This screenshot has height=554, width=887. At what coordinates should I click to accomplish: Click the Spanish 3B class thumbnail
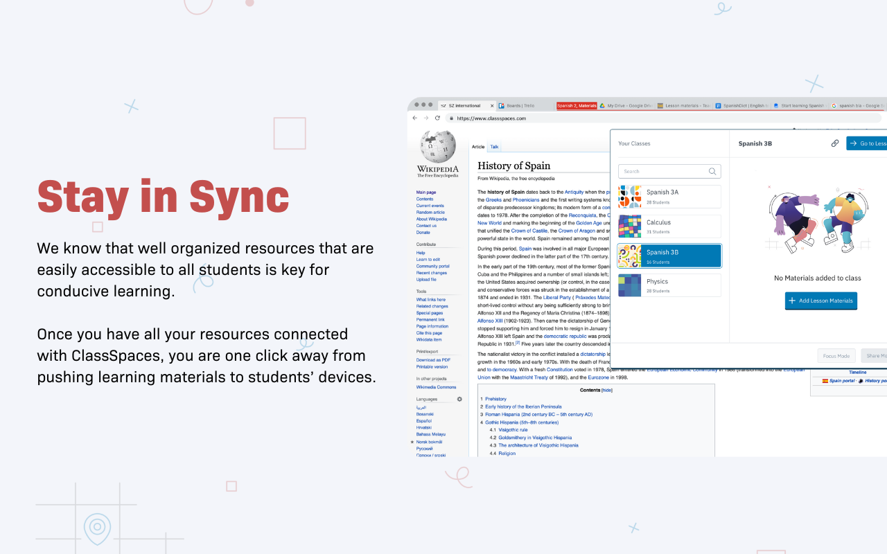(x=630, y=256)
